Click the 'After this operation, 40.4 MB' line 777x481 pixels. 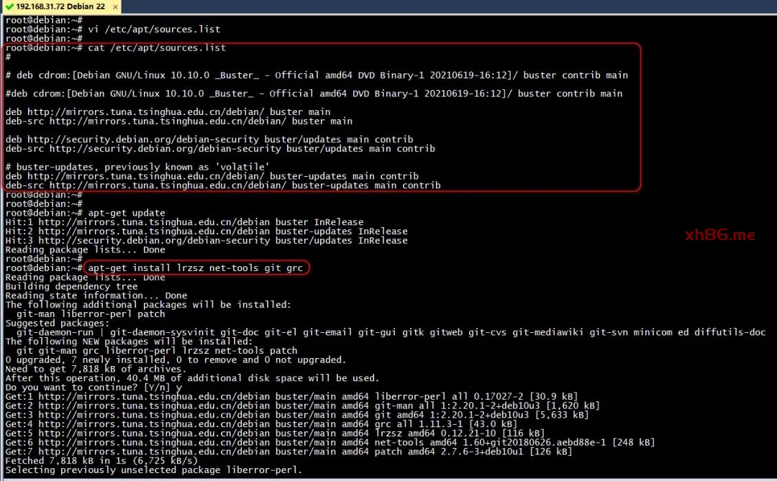(x=191, y=378)
